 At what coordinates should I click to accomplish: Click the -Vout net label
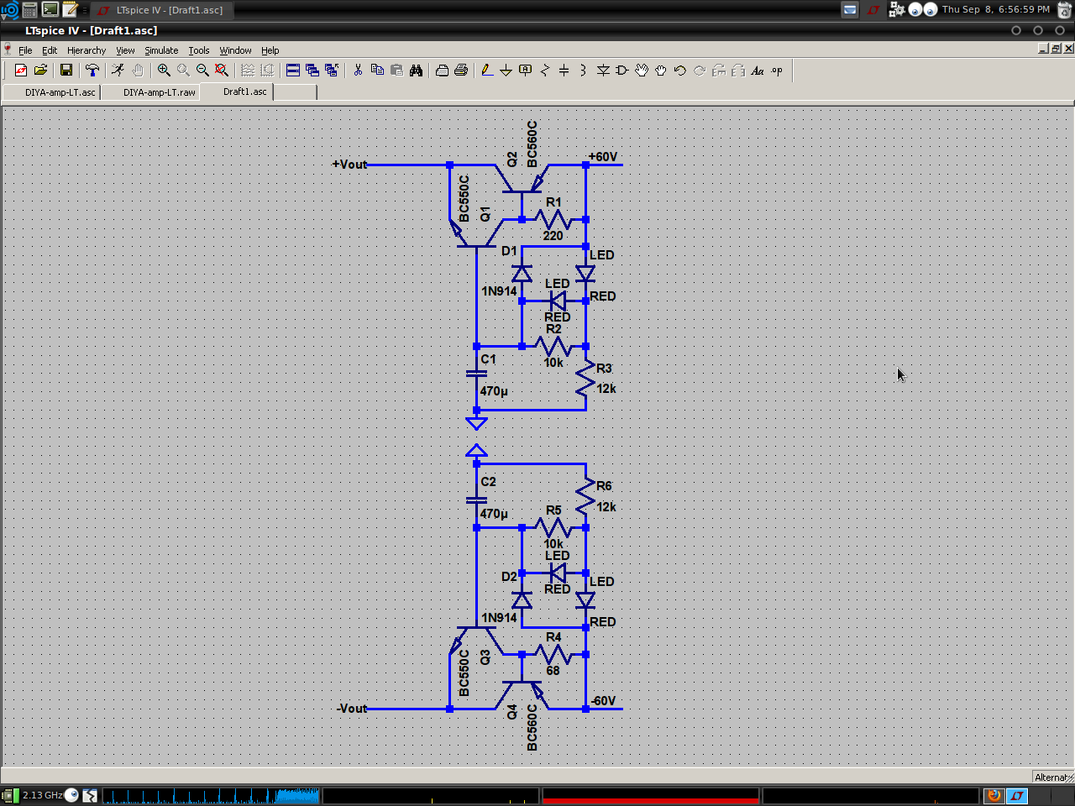pyautogui.click(x=352, y=709)
